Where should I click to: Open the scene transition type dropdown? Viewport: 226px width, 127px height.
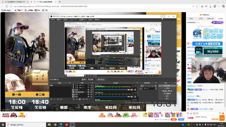pos(147,86)
